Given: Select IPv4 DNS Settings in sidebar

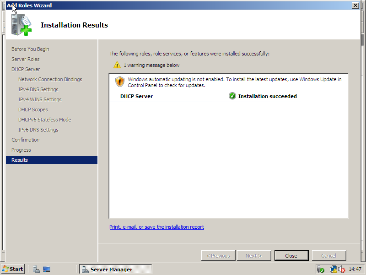Looking at the screenshot, I should coord(38,89).
